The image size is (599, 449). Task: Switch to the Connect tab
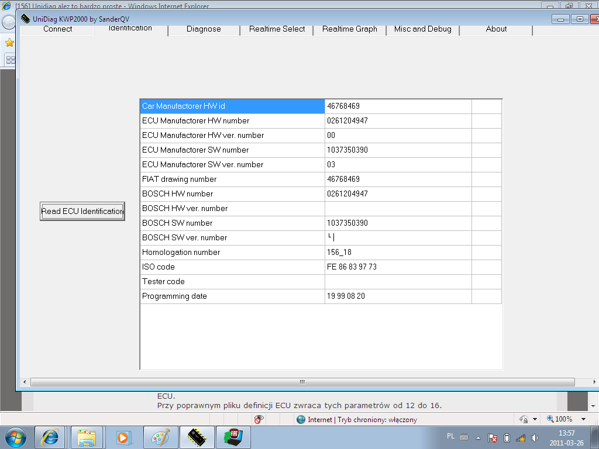pyautogui.click(x=57, y=29)
